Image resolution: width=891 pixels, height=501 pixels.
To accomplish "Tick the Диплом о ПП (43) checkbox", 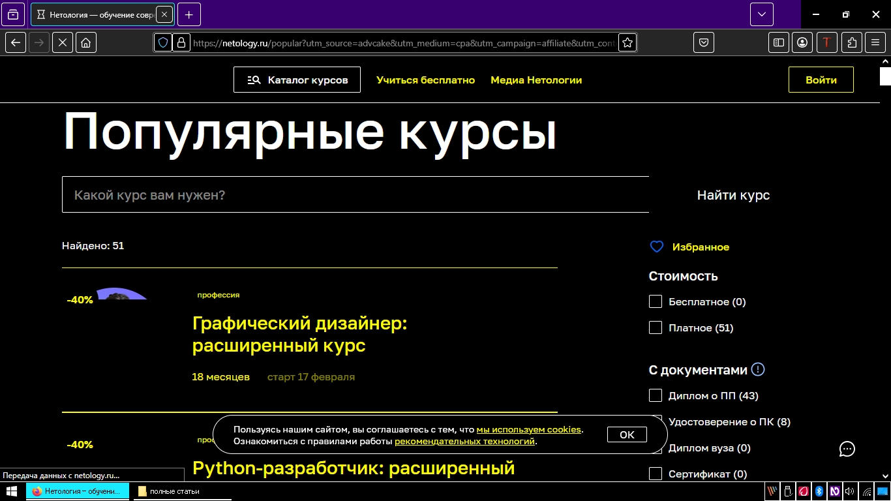I will [x=656, y=395].
